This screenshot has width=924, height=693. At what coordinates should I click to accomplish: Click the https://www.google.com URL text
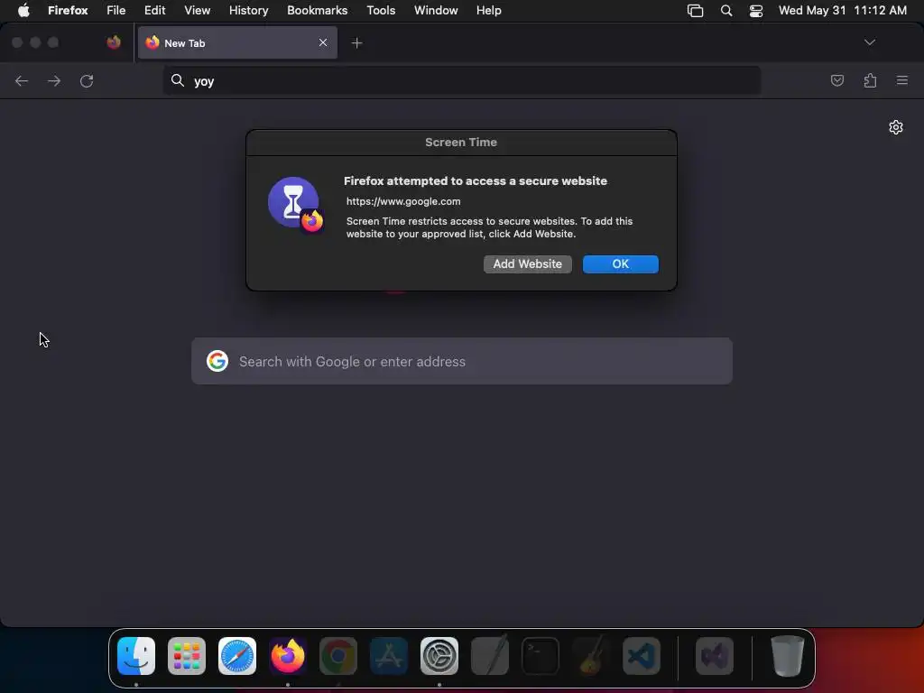[x=403, y=201]
